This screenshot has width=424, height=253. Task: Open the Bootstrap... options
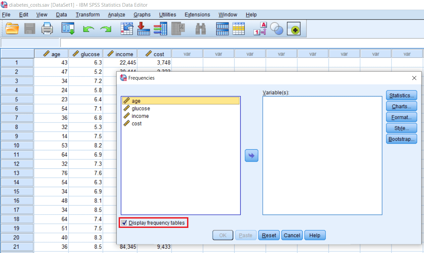(x=401, y=139)
